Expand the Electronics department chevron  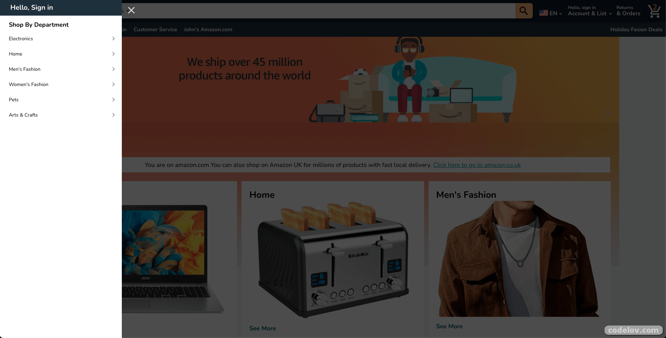coord(113,39)
